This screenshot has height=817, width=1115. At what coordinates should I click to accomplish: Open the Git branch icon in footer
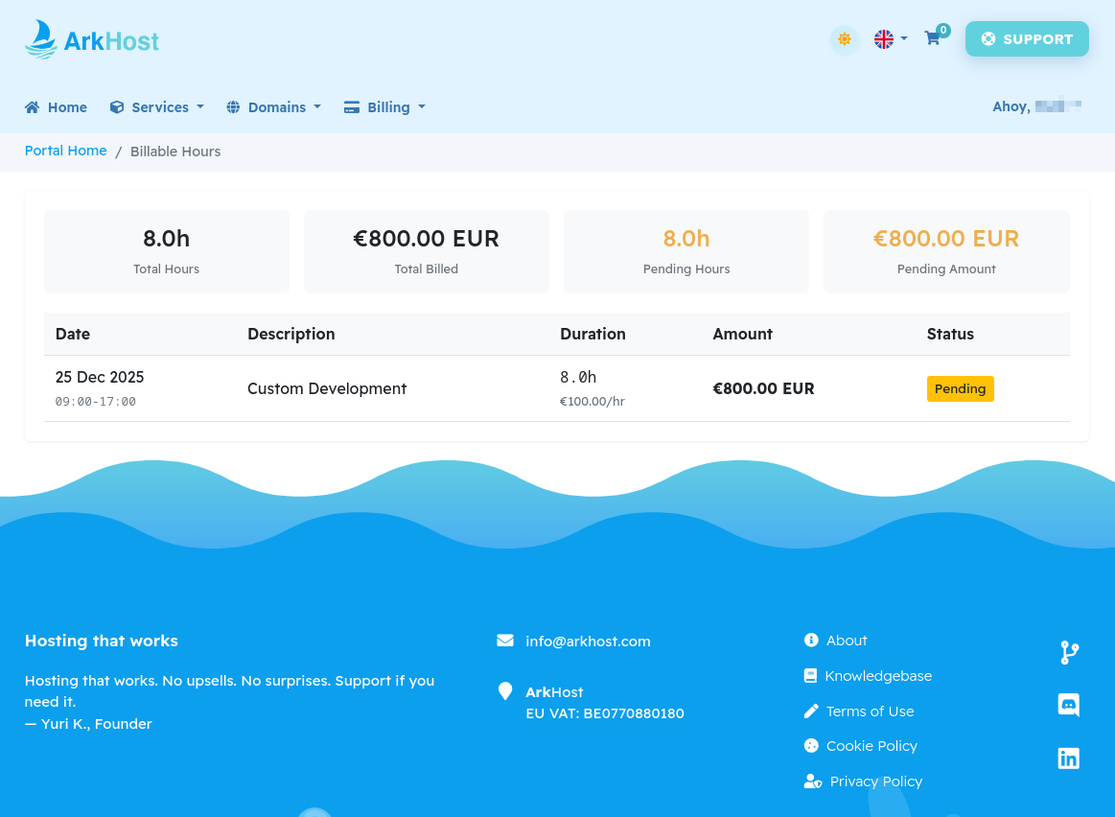pos(1069,653)
